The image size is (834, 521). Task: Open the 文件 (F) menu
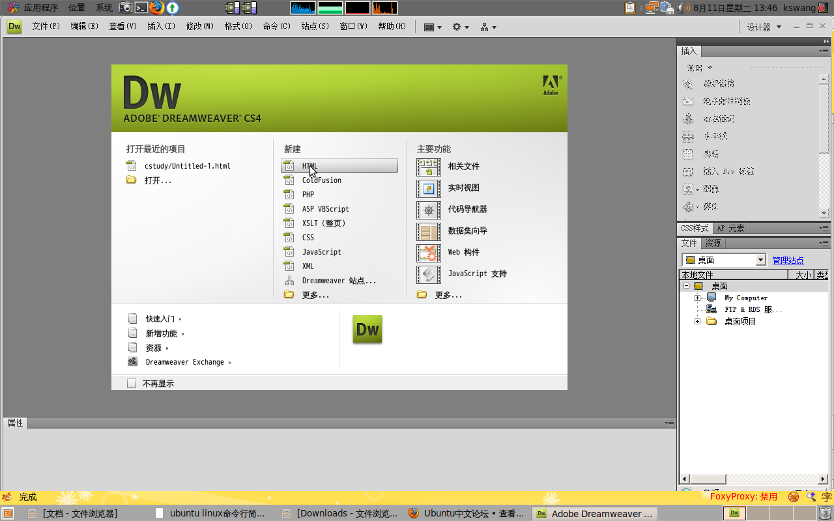click(x=46, y=27)
